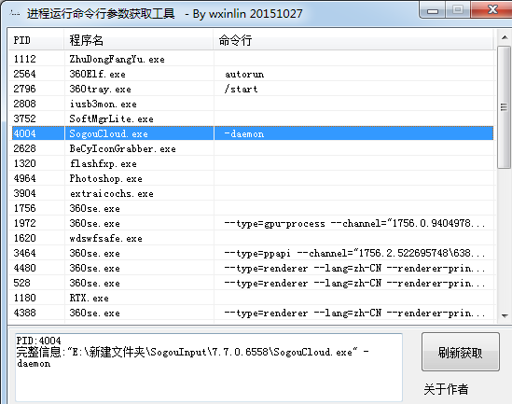Select the ZhuDongFangYu.exe process row

pos(251,59)
